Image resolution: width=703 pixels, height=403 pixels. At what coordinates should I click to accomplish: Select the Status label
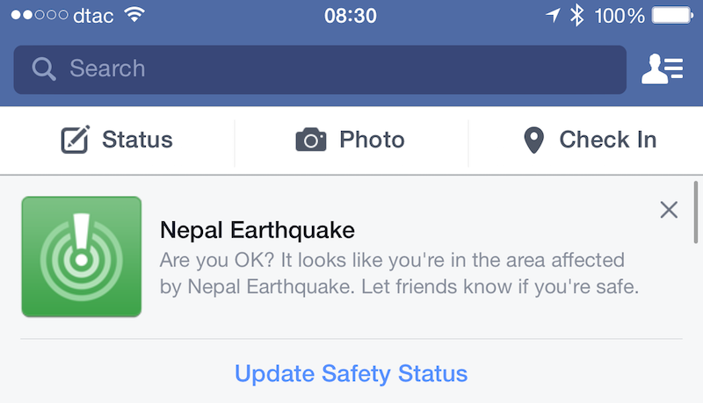click(x=137, y=140)
